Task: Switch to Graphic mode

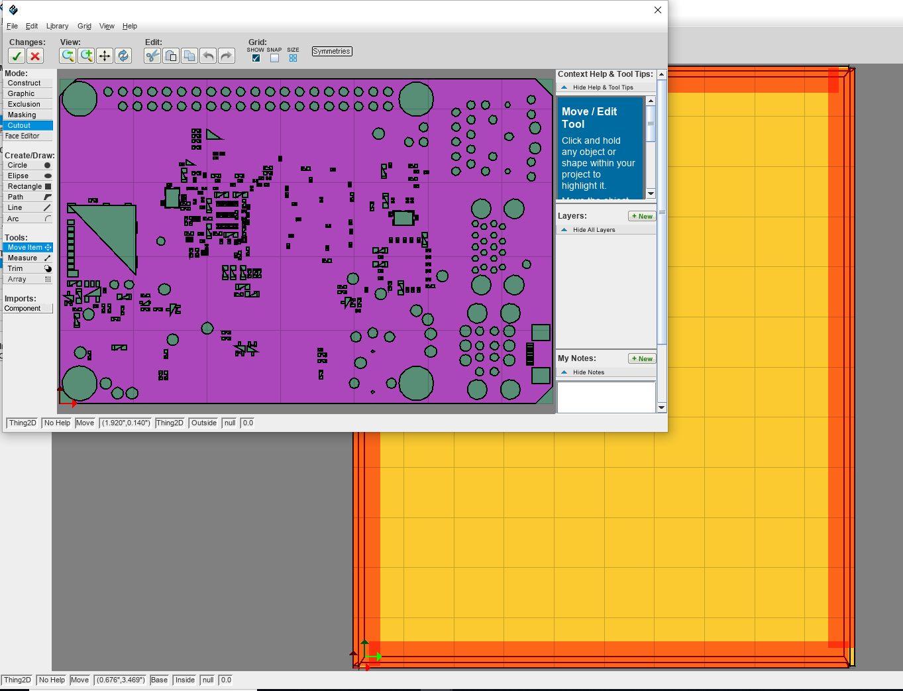Action: pyautogui.click(x=28, y=93)
